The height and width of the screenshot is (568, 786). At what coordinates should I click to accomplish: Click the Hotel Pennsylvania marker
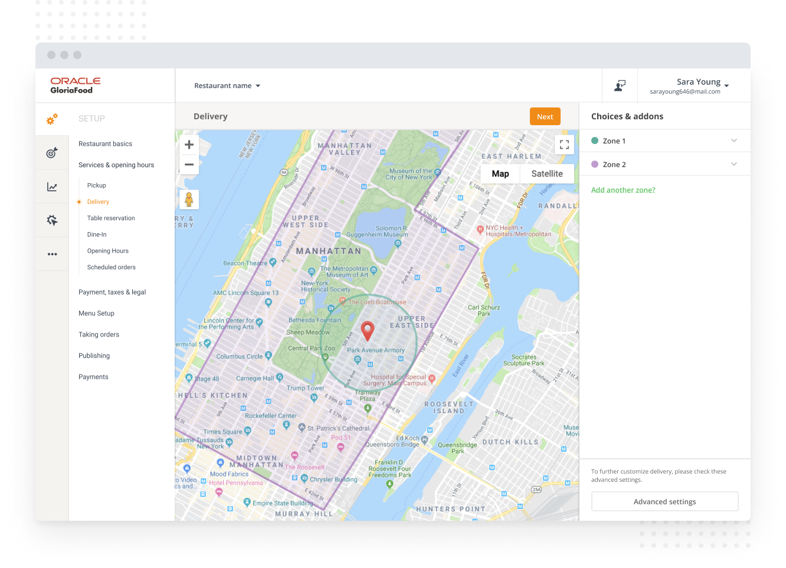point(219,491)
